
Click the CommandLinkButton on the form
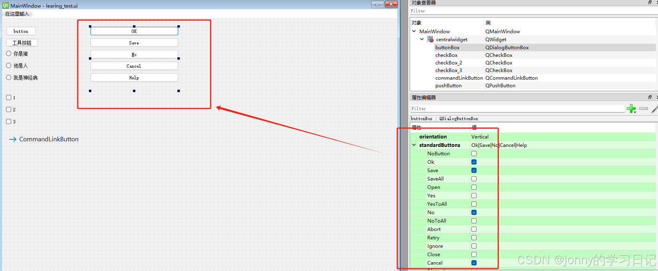tap(44, 139)
